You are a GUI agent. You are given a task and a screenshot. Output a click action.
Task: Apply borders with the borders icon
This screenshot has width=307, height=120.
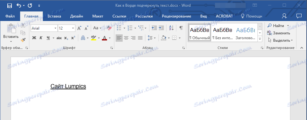[174, 38]
